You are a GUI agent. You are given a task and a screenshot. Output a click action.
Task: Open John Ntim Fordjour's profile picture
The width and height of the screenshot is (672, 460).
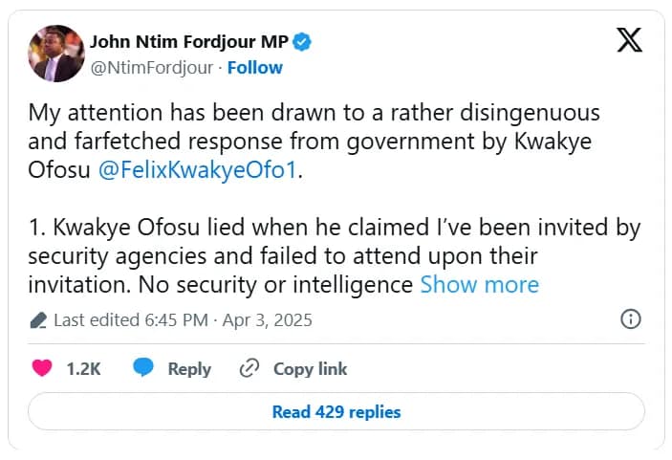click(x=54, y=53)
